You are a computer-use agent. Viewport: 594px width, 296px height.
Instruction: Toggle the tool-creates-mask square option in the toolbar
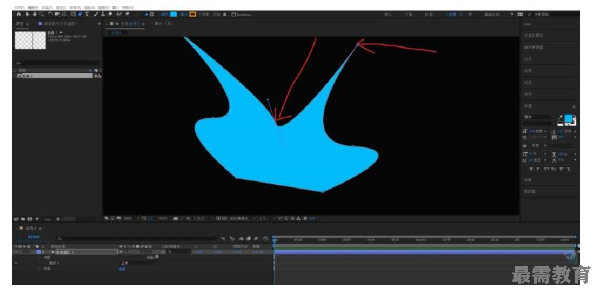[152, 15]
